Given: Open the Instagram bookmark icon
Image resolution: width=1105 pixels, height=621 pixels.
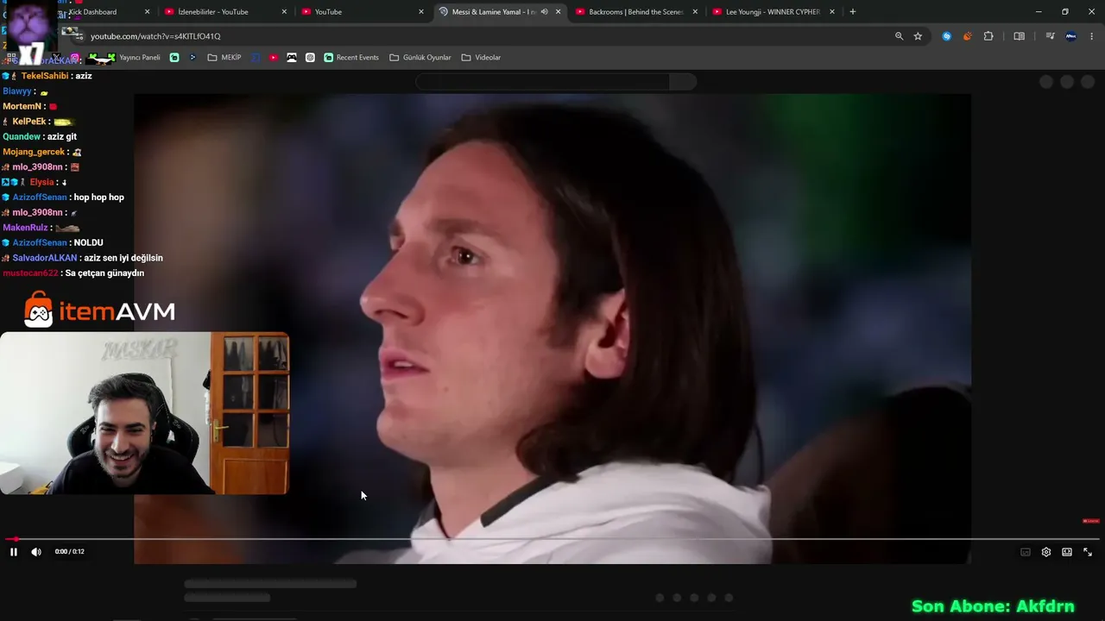Looking at the screenshot, I should [75, 58].
